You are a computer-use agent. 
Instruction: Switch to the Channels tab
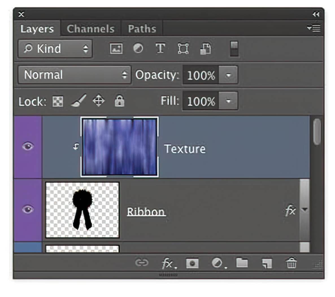pyautogui.click(x=91, y=29)
